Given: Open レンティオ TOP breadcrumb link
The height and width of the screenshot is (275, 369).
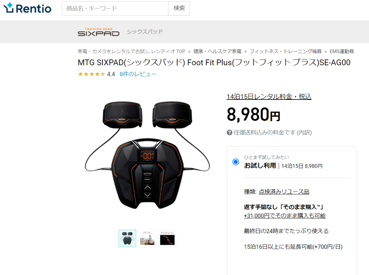Looking at the screenshot, I should click(x=132, y=51).
